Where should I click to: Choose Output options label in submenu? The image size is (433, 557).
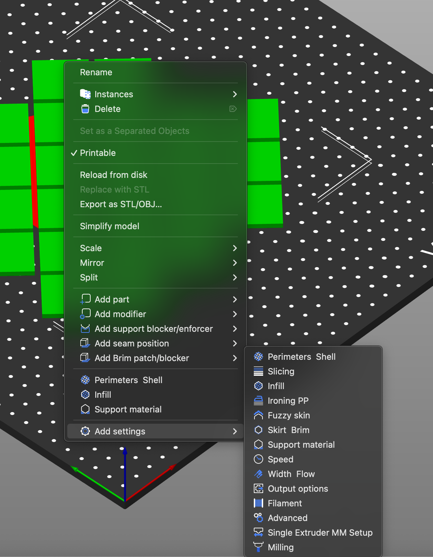point(298,489)
